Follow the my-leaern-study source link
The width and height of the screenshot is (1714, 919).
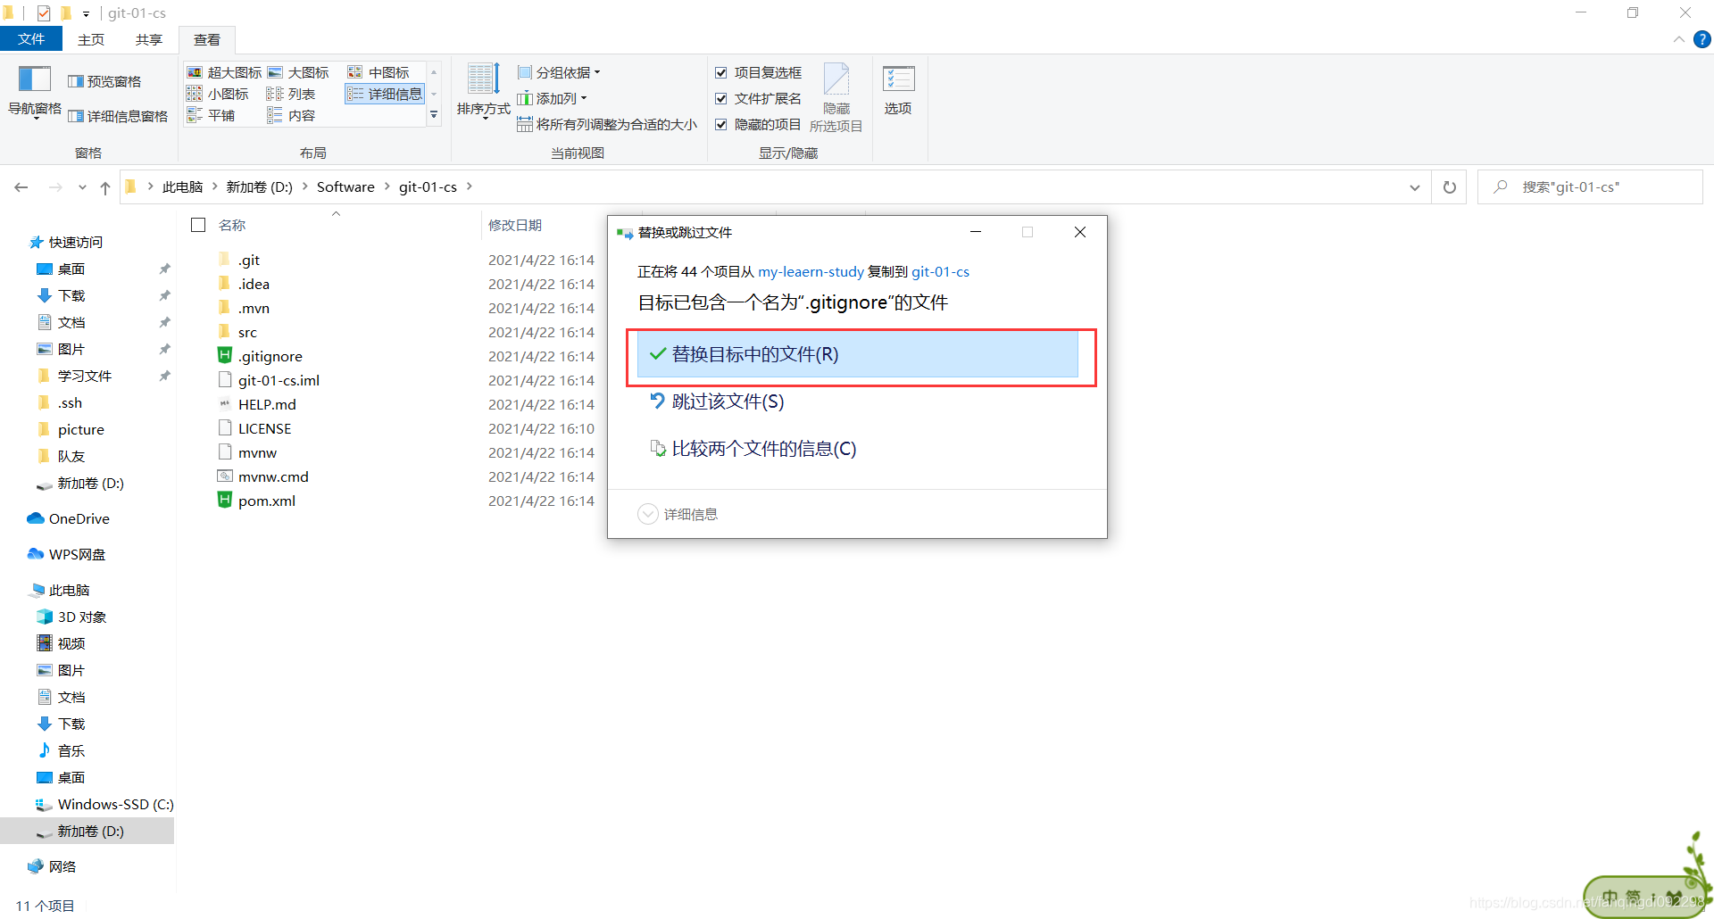[811, 271]
